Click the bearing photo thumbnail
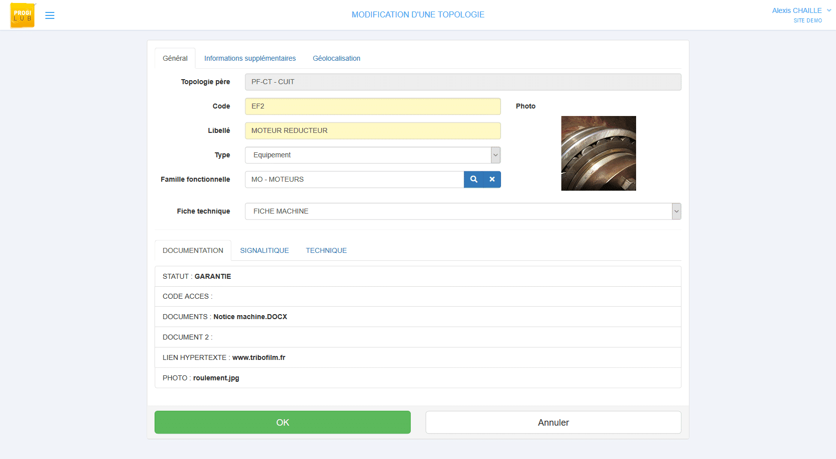 click(599, 153)
